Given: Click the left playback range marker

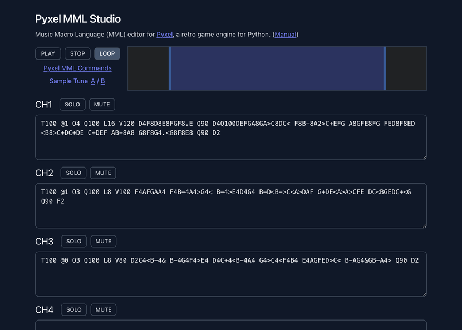Looking at the screenshot, I should 170,68.
